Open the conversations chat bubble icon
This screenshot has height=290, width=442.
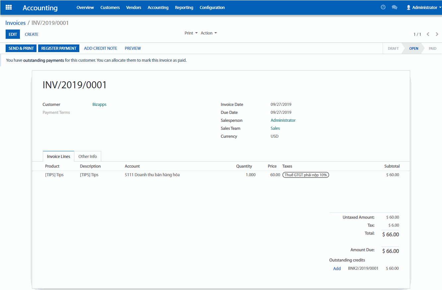(394, 7)
